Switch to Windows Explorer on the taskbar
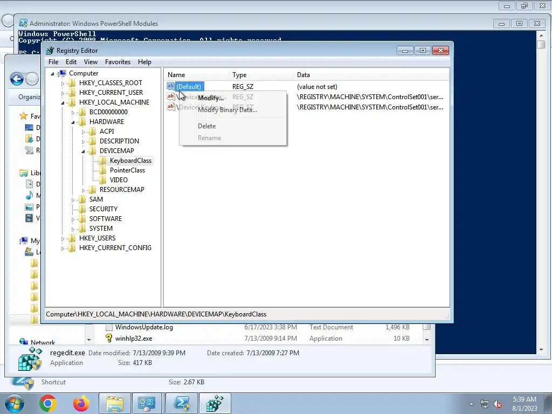This screenshot has width=552, height=414. pyautogui.click(x=115, y=403)
